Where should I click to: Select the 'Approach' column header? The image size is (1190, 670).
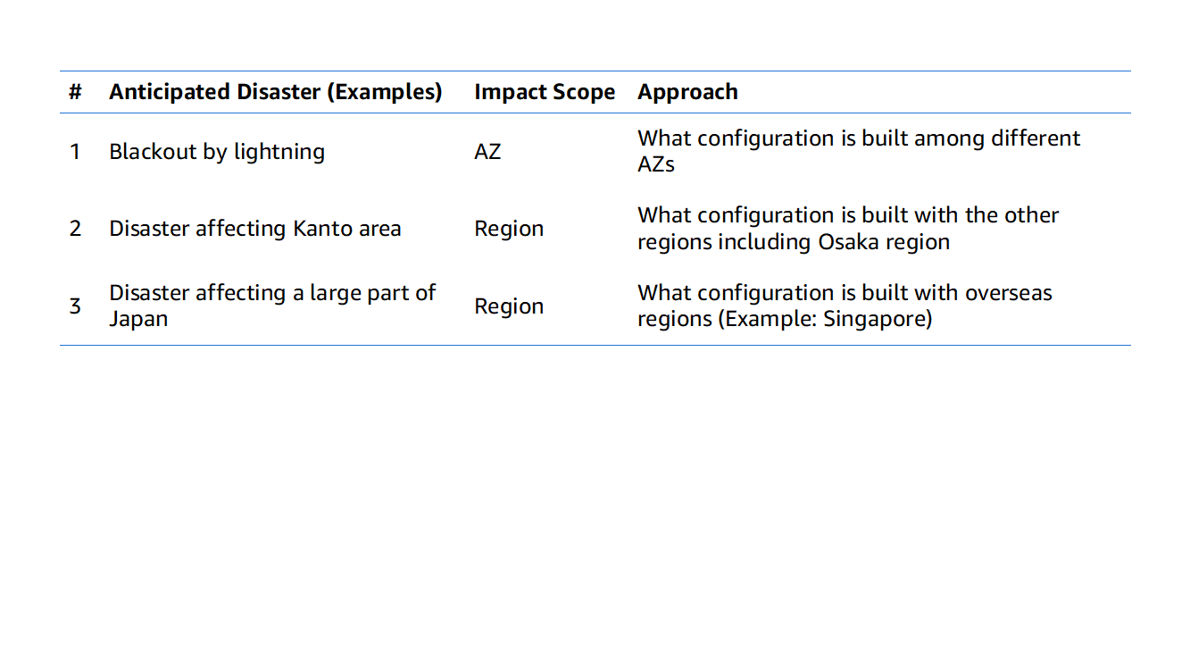click(x=687, y=92)
